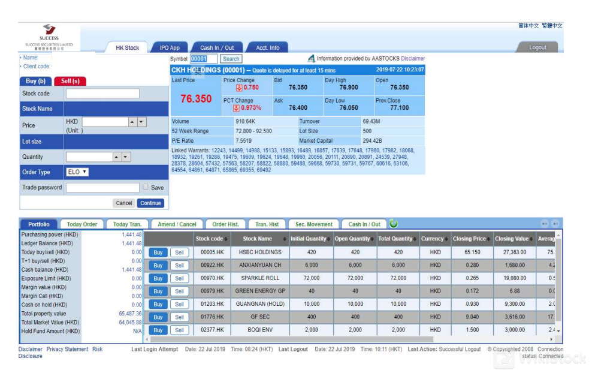Sort the Currency column
Image resolution: width=592 pixels, height=379 pixels.
coord(446,239)
